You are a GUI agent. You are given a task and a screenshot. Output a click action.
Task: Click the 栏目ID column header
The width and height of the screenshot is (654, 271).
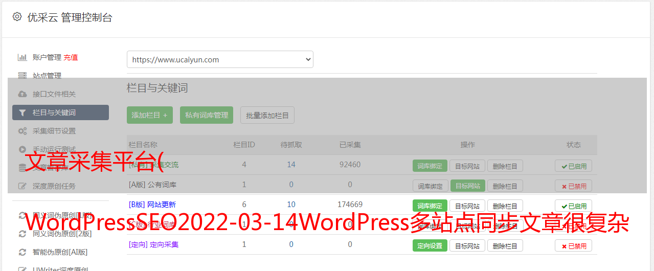pyautogui.click(x=244, y=145)
